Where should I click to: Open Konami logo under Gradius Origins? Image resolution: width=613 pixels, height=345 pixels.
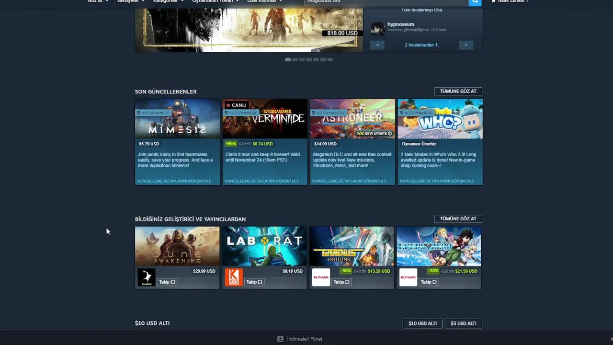pos(321,277)
